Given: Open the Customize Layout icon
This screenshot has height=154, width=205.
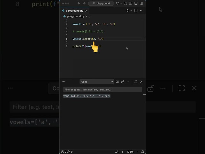Looking at the screenshot, I should 125,4.
